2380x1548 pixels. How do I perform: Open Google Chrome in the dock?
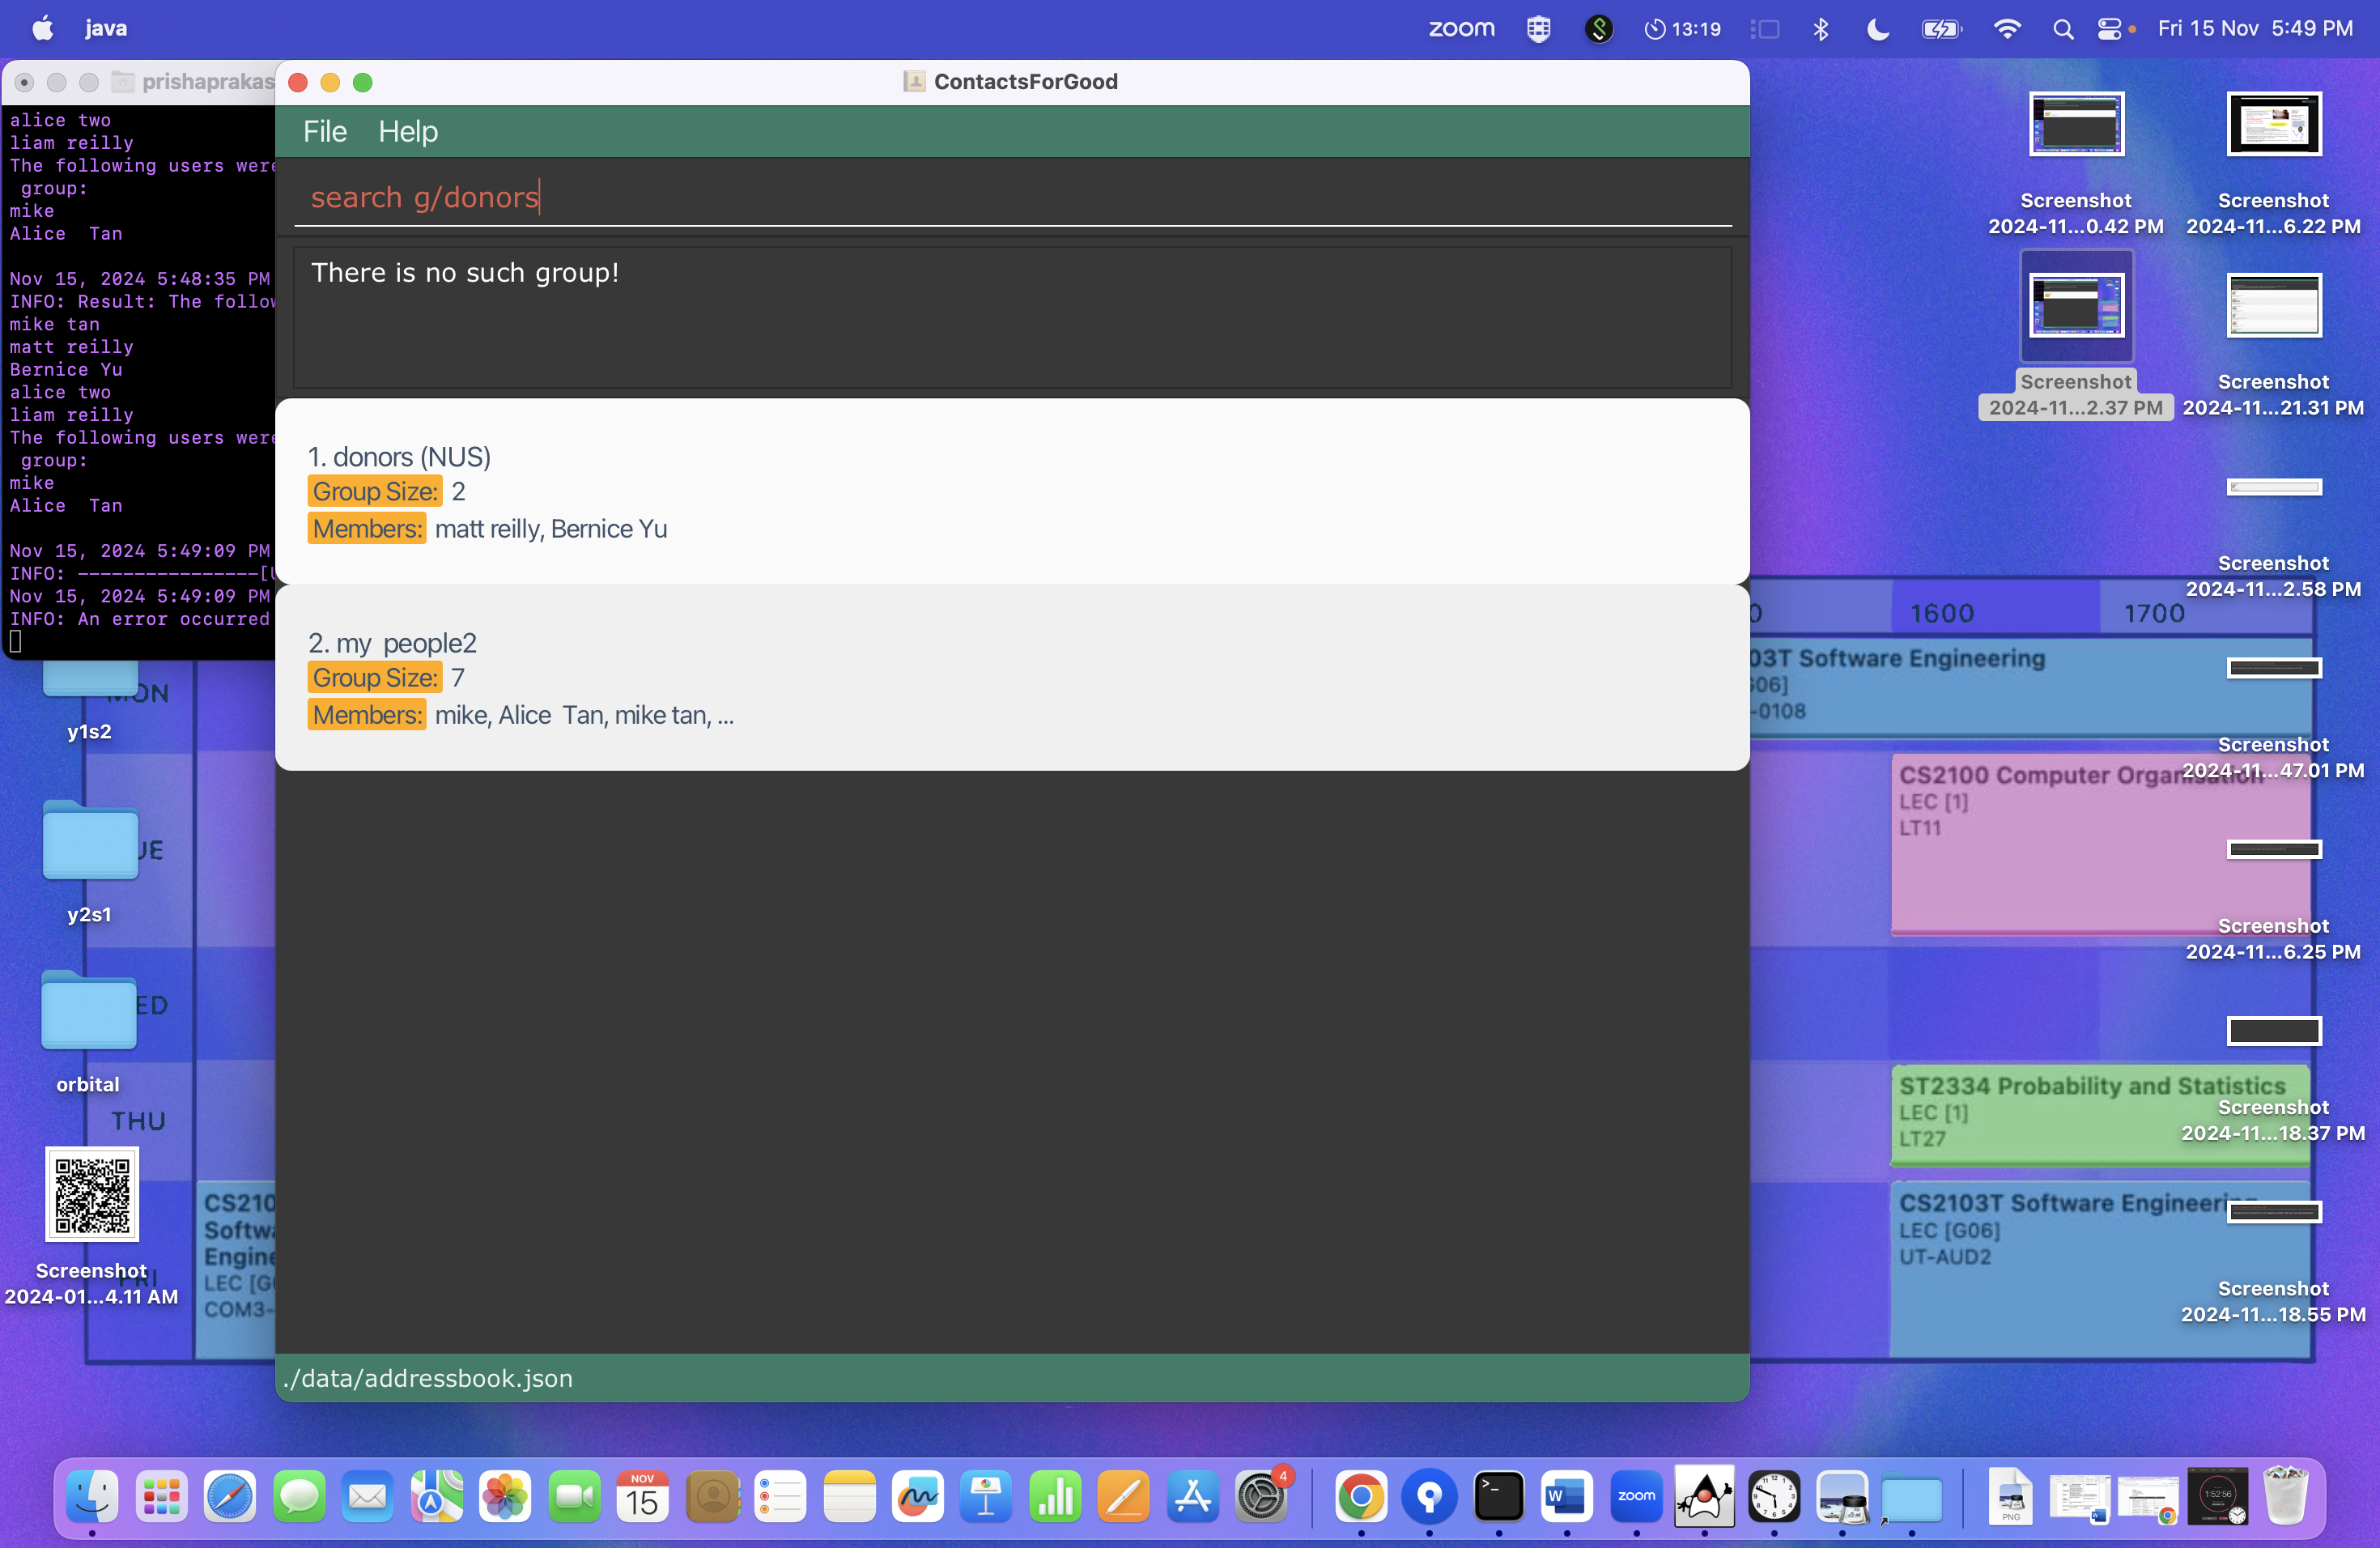pos(1361,1496)
